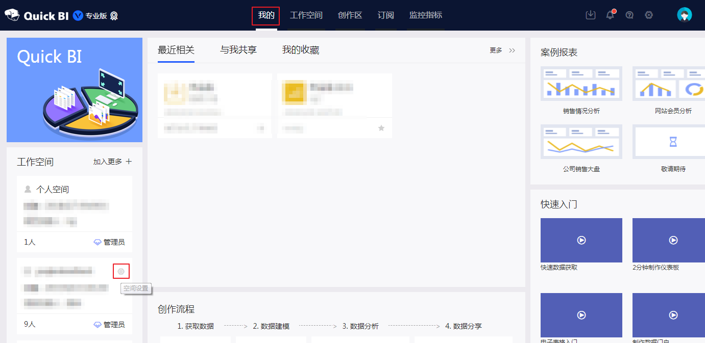Viewport: 705px width, 343px height.
Task: Open the header settings gear icon
Action: 649,15
